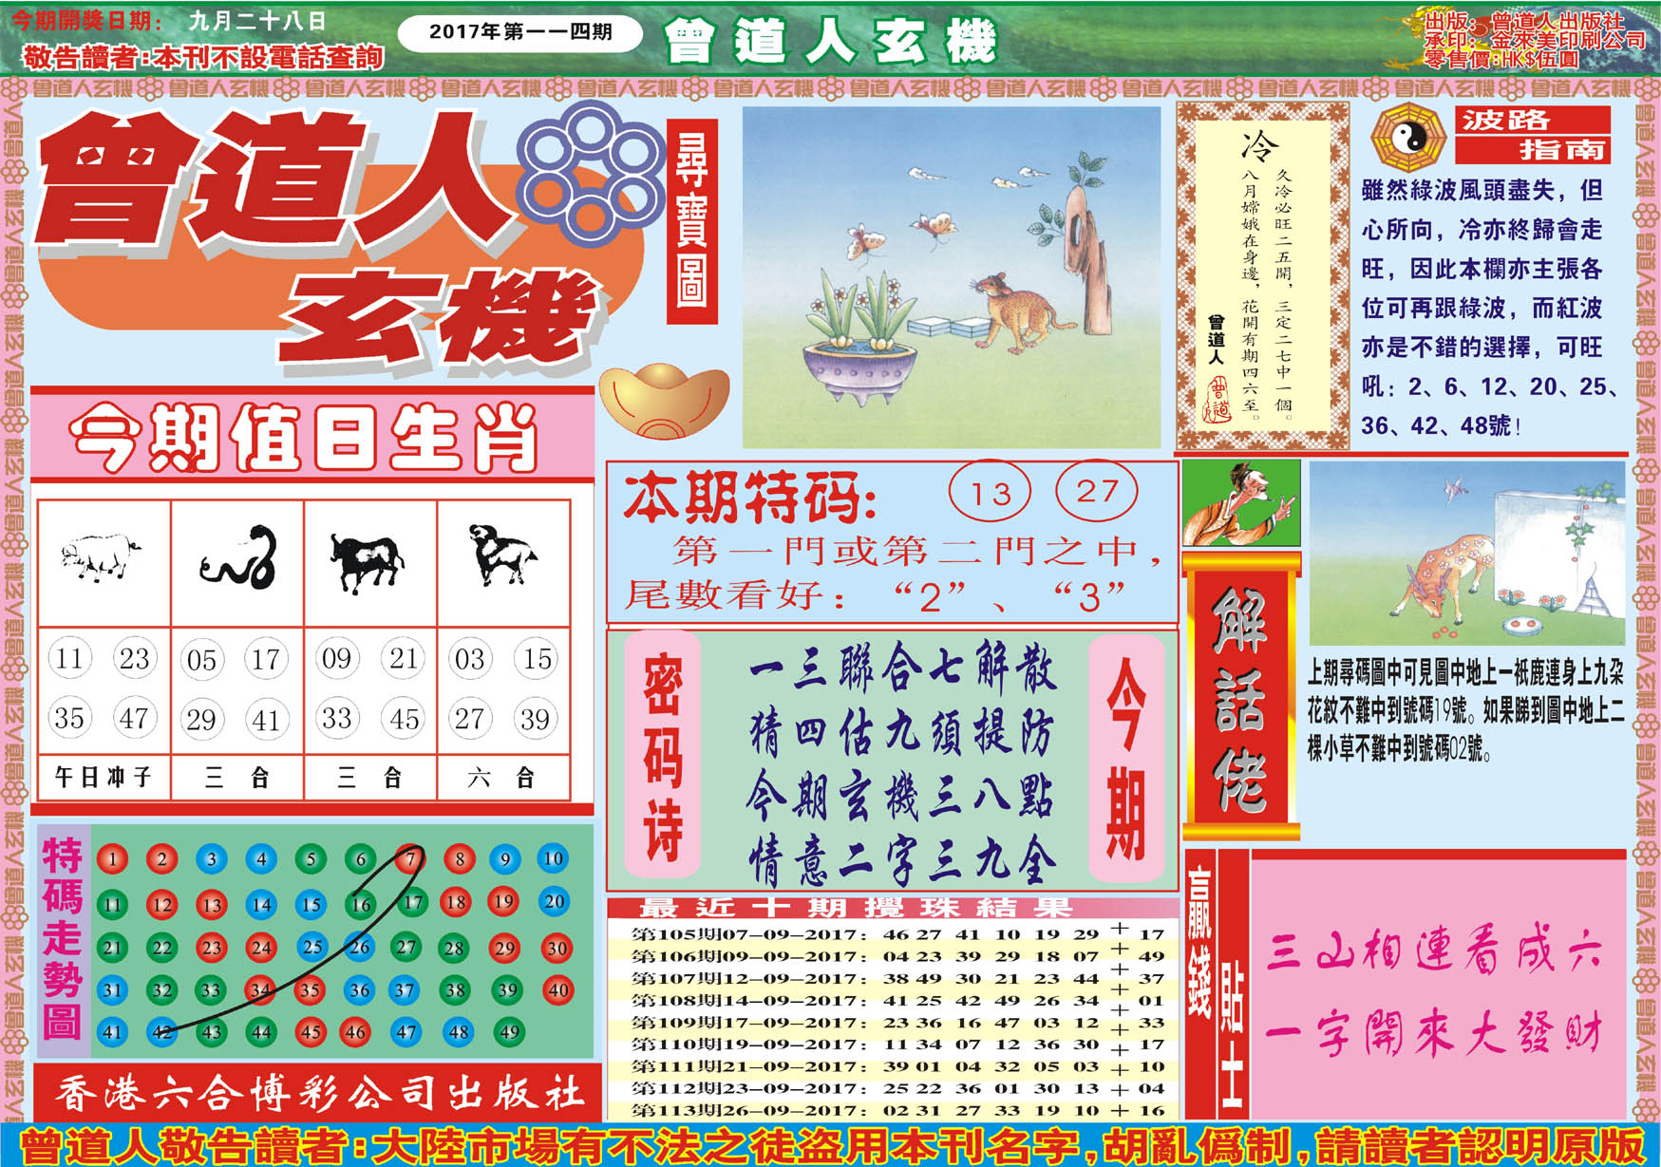
Task: Select red ball number 7 in trend chart
Action: [x=408, y=859]
